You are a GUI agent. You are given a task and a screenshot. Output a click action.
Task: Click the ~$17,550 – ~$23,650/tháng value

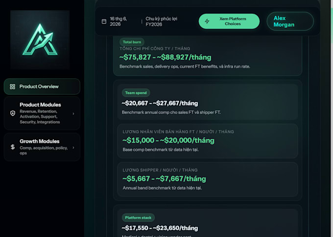click(160, 228)
